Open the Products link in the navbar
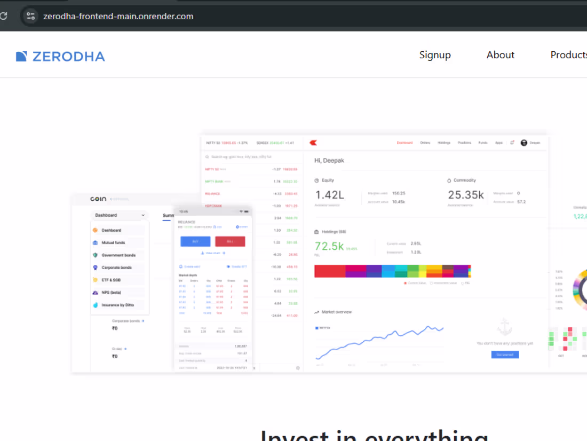 (568, 54)
